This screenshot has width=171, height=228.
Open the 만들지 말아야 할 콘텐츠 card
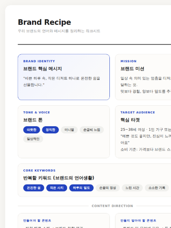coord(143,221)
